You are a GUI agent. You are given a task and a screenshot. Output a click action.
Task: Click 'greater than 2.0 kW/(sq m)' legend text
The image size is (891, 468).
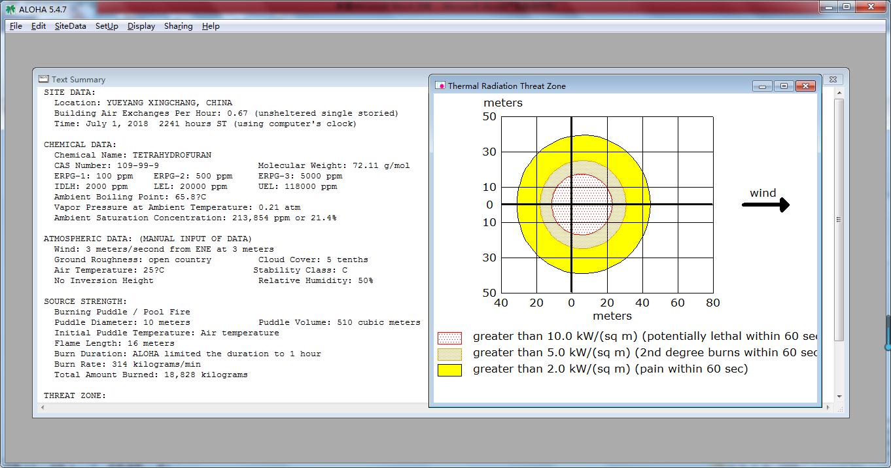point(610,369)
